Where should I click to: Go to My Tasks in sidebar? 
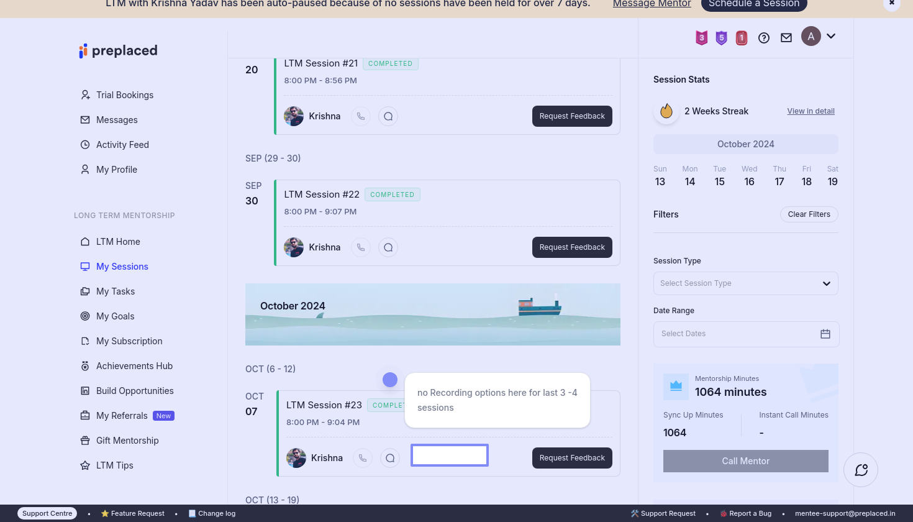point(116,291)
